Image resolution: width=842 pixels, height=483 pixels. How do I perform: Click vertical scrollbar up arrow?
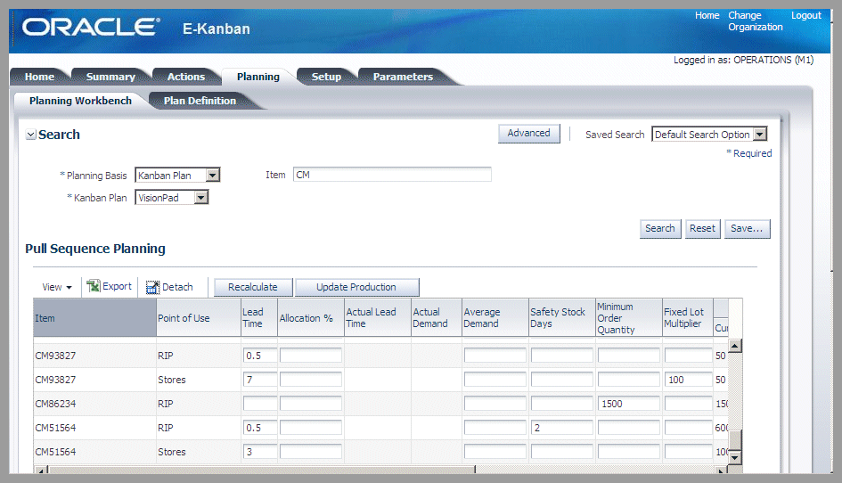(x=735, y=346)
